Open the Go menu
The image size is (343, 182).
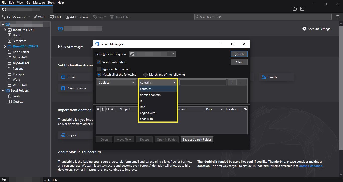pyautogui.click(x=28, y=3)
